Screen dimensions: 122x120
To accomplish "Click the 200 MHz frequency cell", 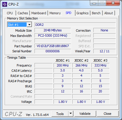I will tap(63, 65).
